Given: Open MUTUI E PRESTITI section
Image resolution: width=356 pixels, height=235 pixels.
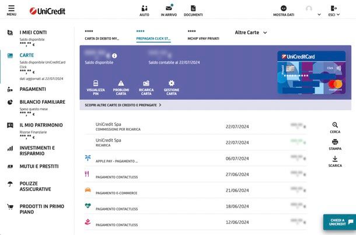Looking at the screenshot, I should pos(39,166).
